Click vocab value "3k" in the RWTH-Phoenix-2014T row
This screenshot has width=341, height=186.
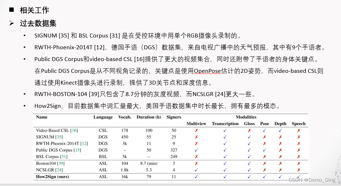pyautogui.click(x=125, y=144)
